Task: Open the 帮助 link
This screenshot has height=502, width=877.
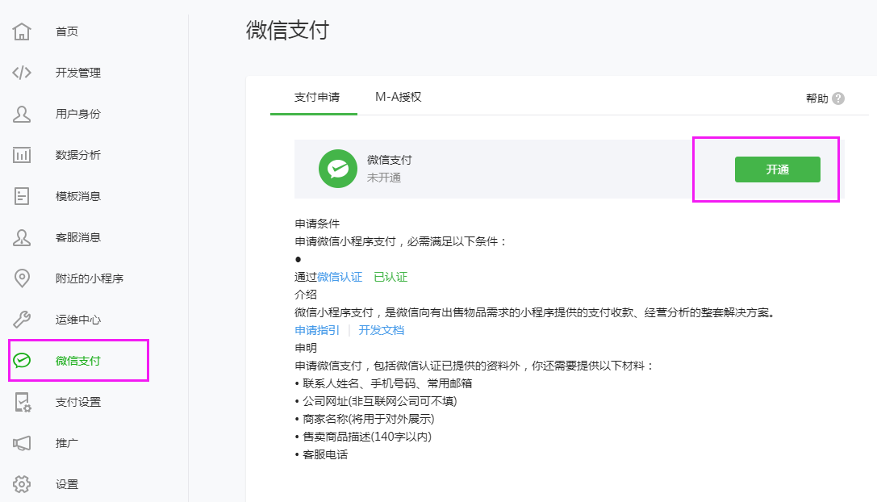Action: coord(816,98)
